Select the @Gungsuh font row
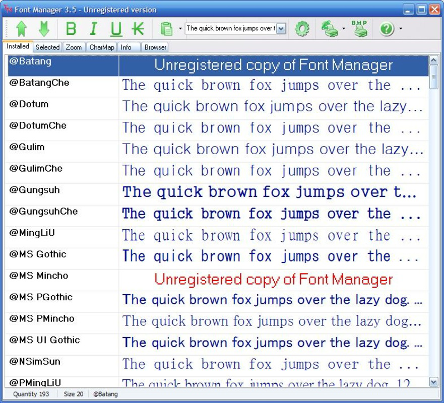Screen dimensions: 444x403 point(218,195)
